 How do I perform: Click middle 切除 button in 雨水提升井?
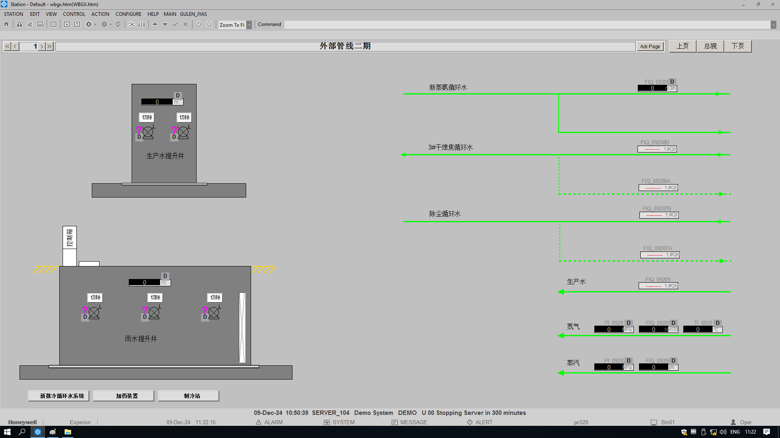pyautogui.click(x=155, y=298)
